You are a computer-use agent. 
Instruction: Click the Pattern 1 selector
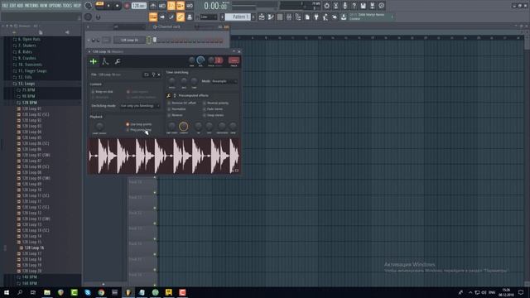238,17
